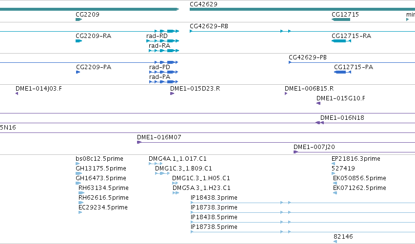This screenshot has height=244, width=415.
Task: Select the CG2209-PA protein glyph
Action: tap(78, 72)
